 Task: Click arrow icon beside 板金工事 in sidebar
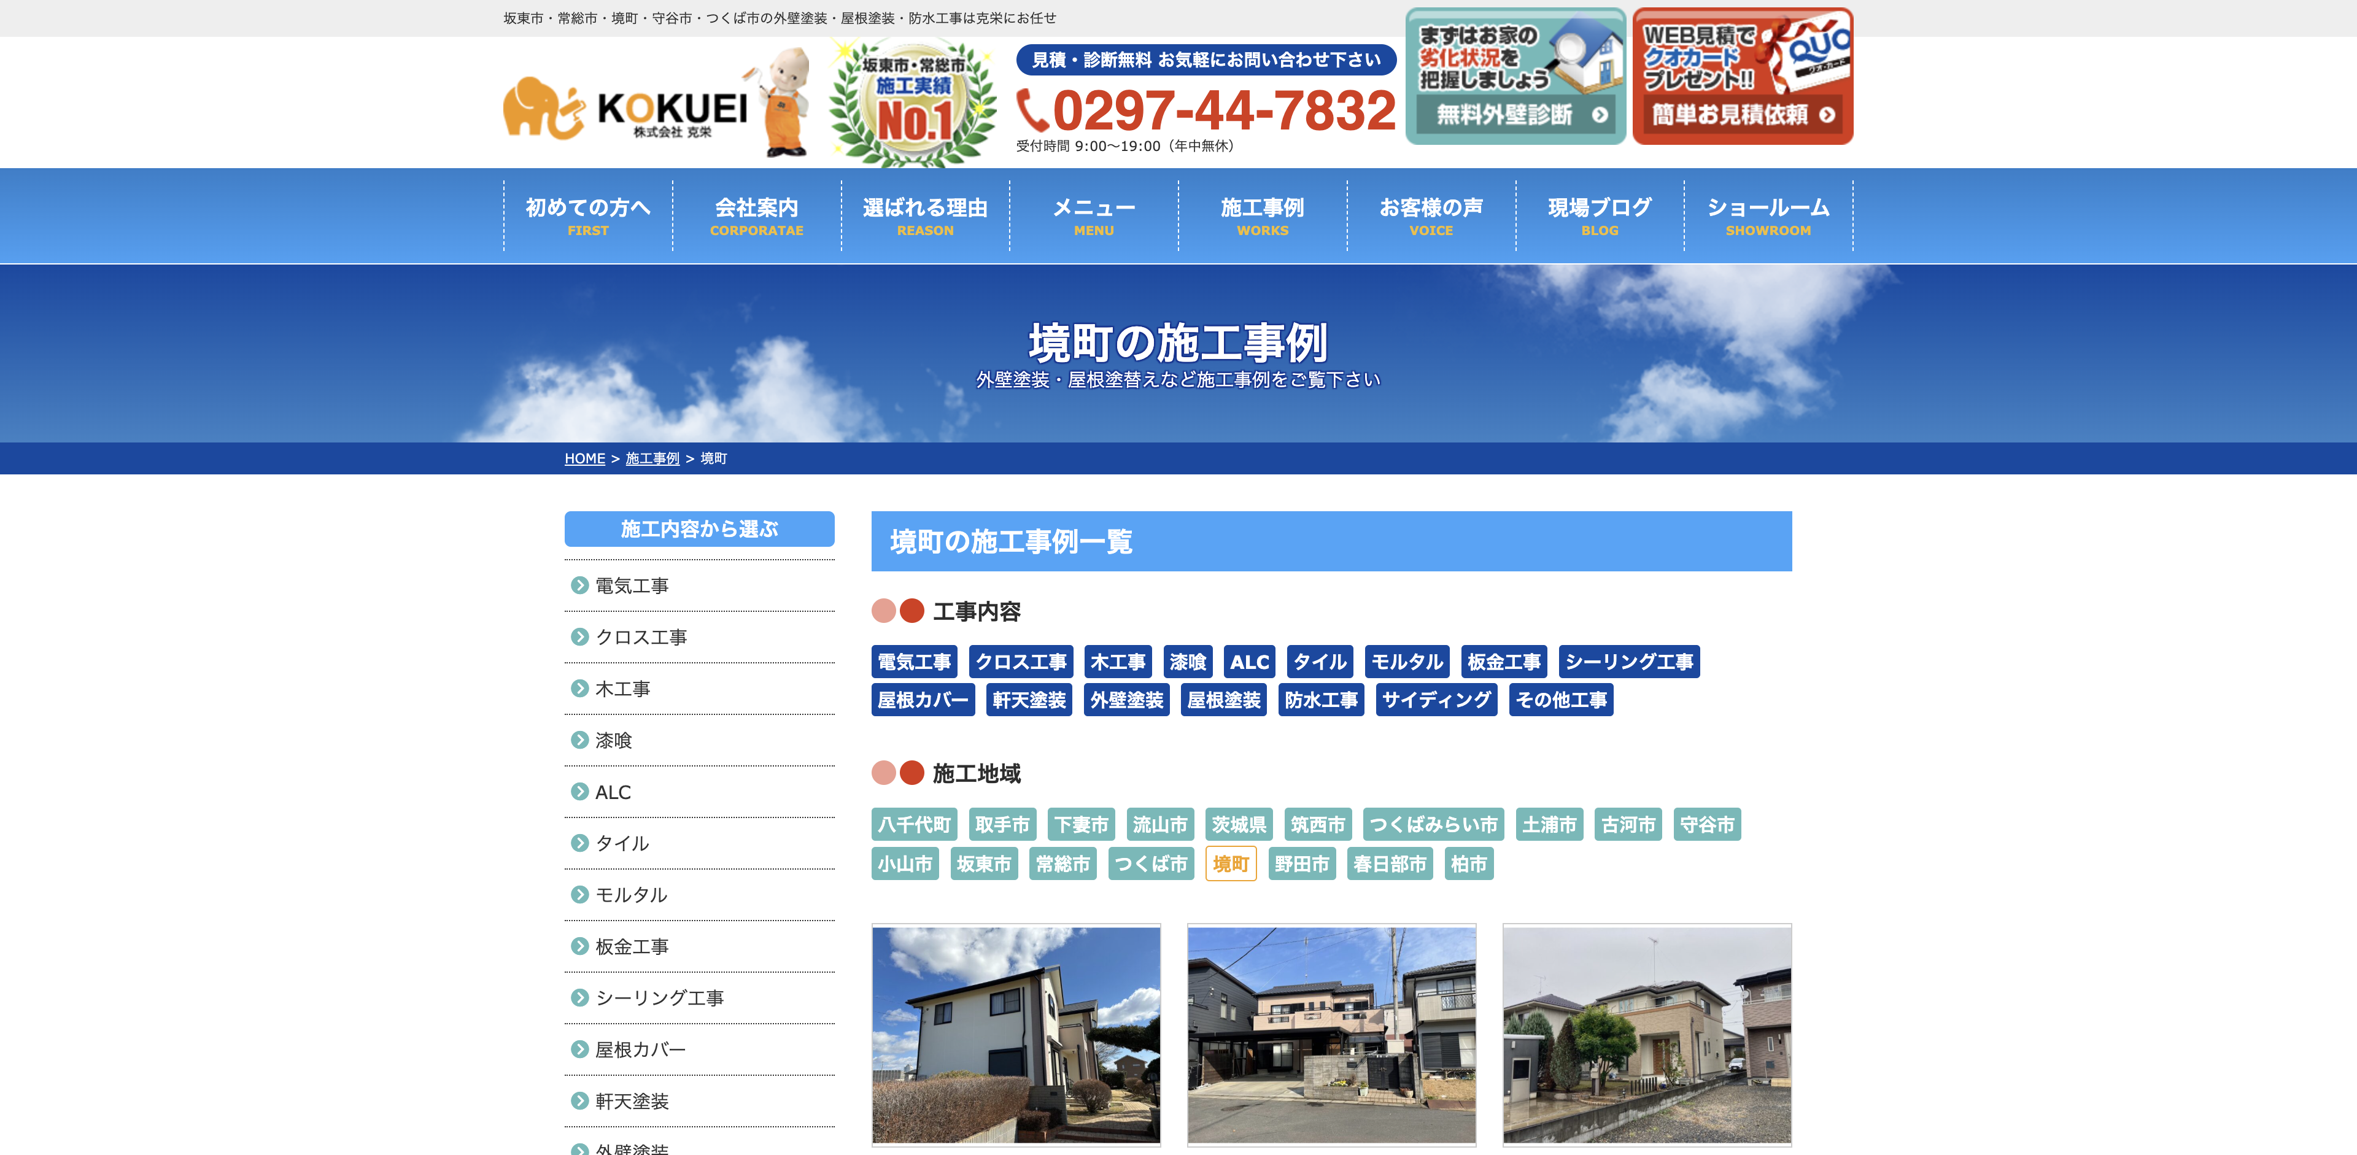[579, 946]
